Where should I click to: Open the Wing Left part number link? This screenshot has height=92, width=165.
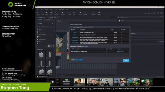pos(75,32)
